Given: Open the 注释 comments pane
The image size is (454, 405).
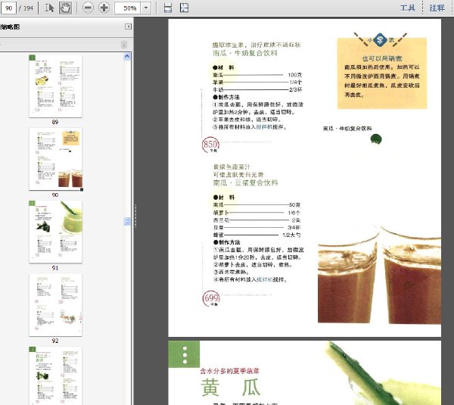Looking at the screenshot, I should point(437,8).
